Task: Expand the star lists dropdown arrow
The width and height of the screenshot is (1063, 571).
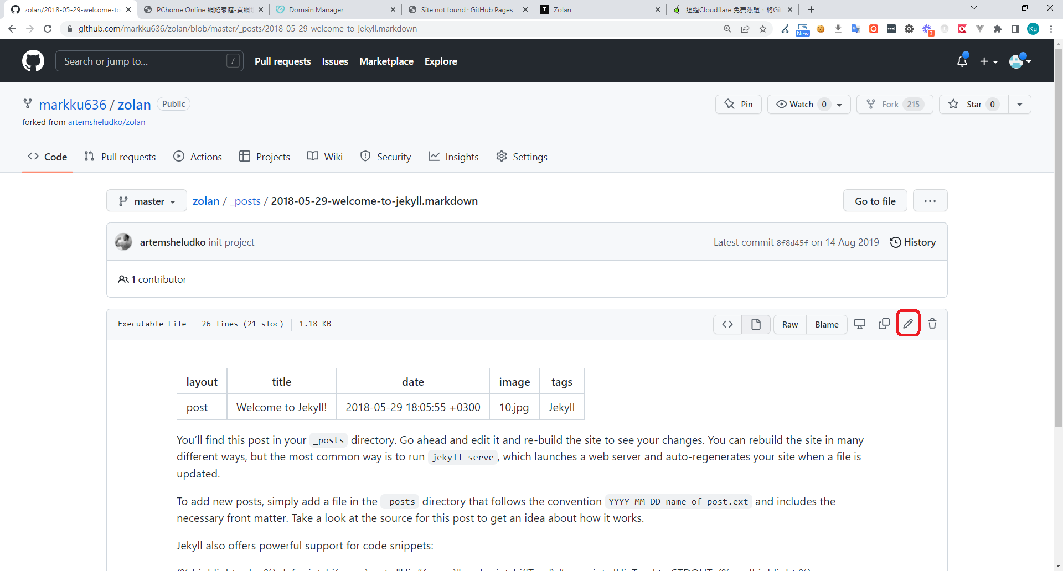Action: pyautogui.click(x=1020, y=105)
